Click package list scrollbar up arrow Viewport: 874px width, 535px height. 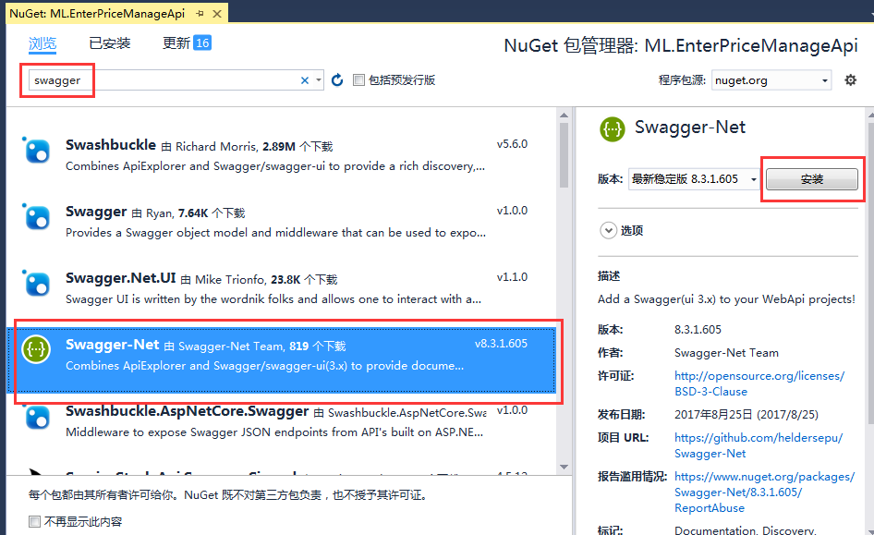tap(564, 116)
